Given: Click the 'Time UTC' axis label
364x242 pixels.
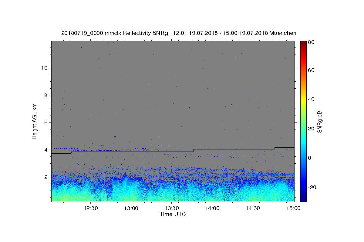Looking at the screenshot, I should point(173,214).
